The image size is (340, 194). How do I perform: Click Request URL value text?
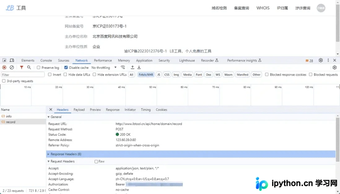(149, 124)
